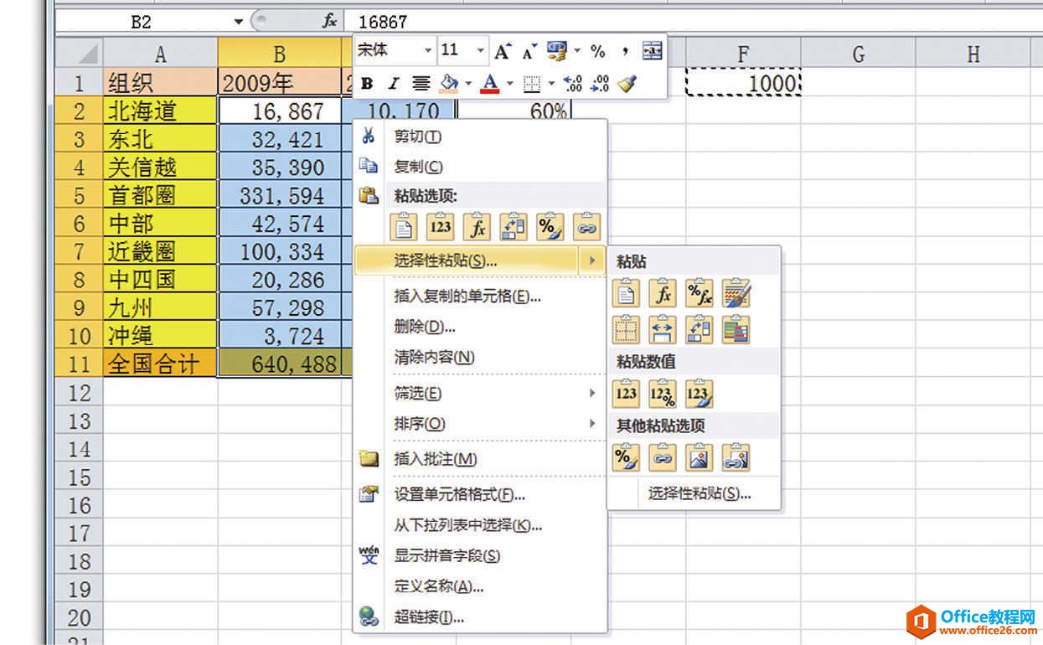Image resolution: width=1043 pixels, height=645 pixels.
Task: Select 复制(C) from the context menu
Action: [x=479, y=167]
